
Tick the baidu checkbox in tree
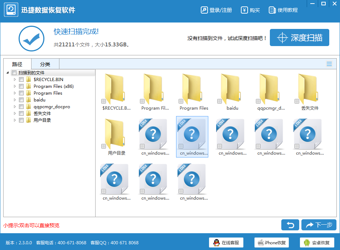click(21, 100)
